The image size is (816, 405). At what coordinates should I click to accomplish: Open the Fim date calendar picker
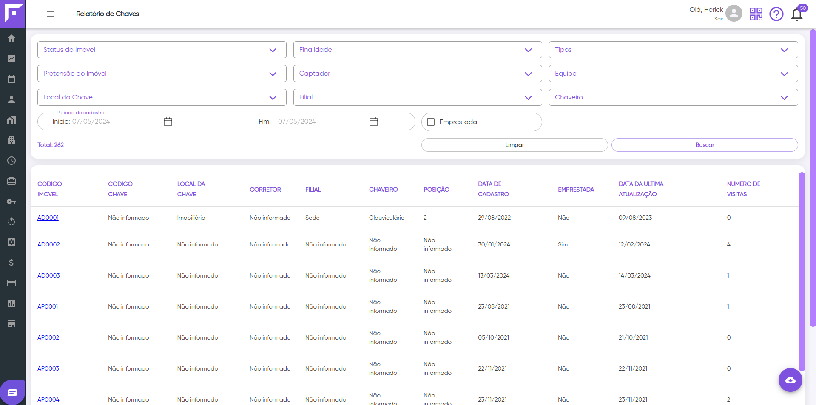374,122
